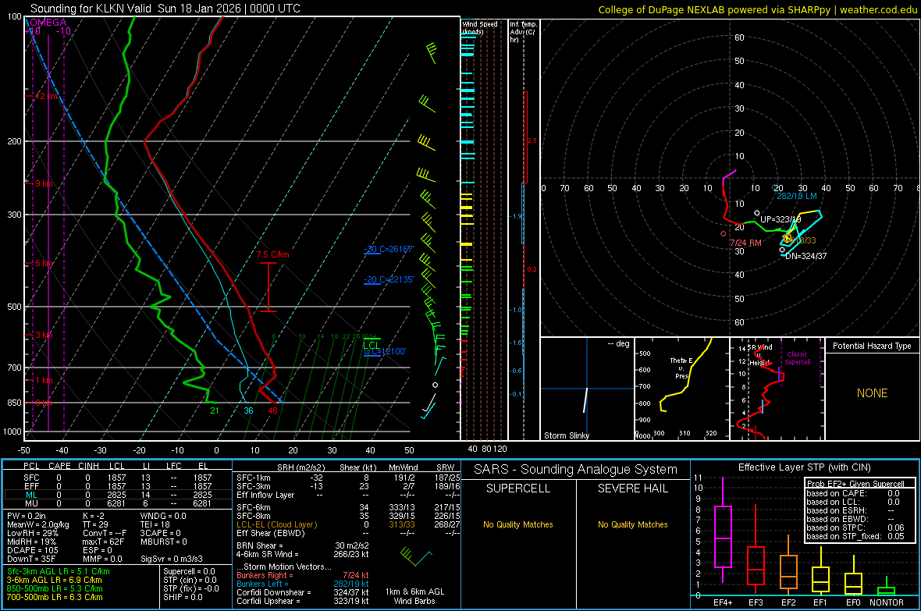Click the 'Bunkers Right =' storm motion row

303,575
